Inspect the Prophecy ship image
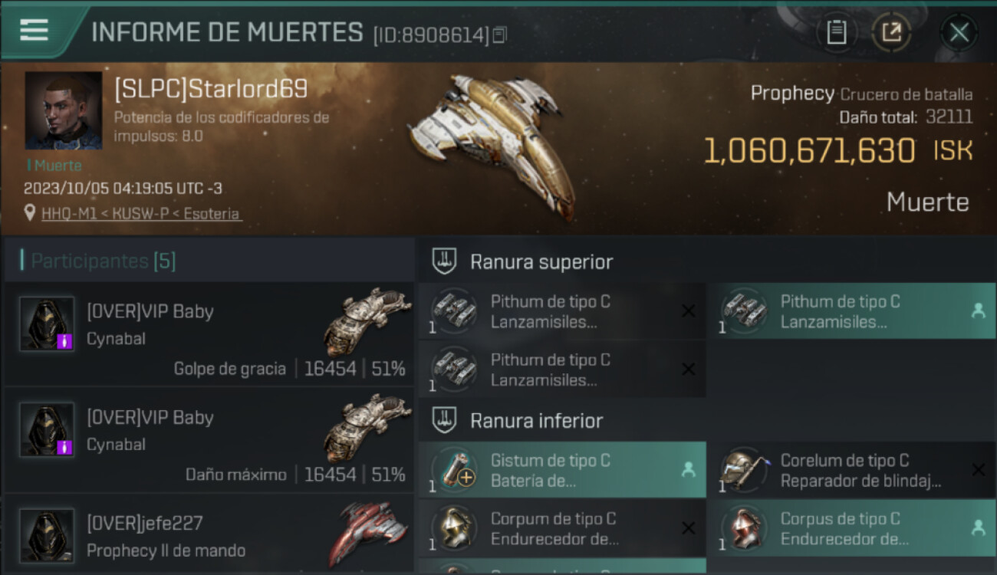 pyautogui.click(x=492, y=146)
